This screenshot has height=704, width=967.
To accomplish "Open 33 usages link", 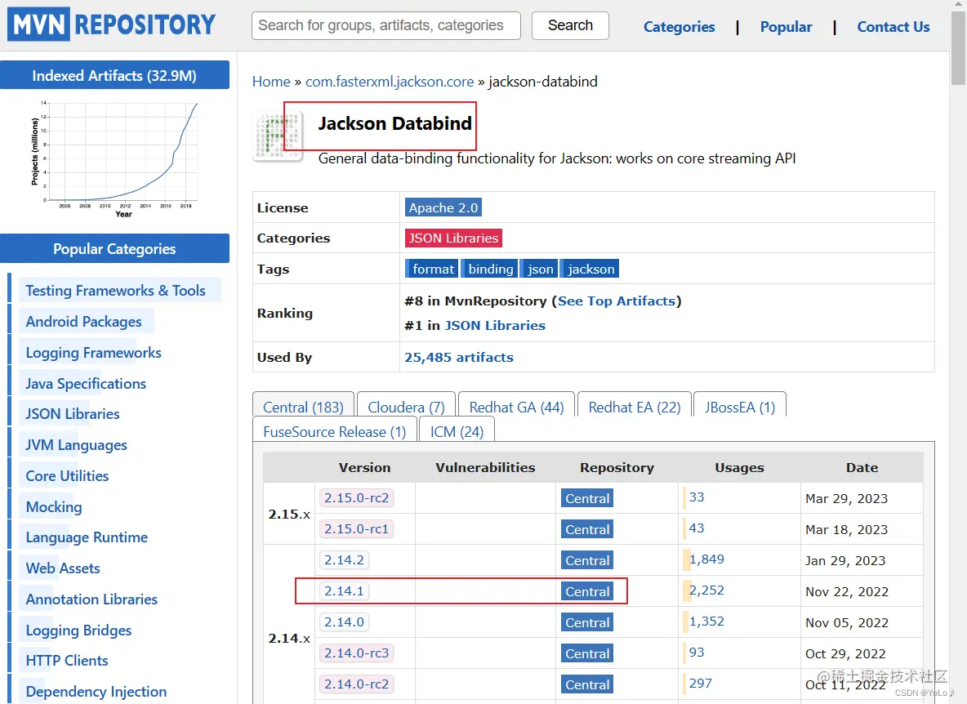I will click(x=697, y=497).
